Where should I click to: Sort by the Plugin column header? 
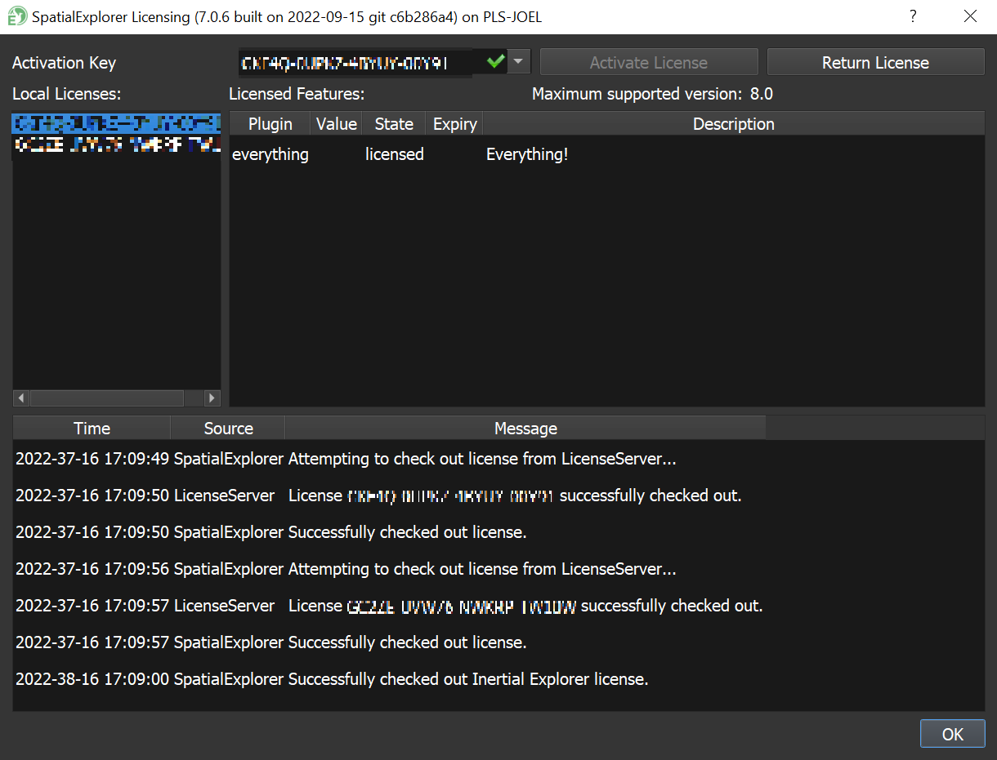(270, 124)
